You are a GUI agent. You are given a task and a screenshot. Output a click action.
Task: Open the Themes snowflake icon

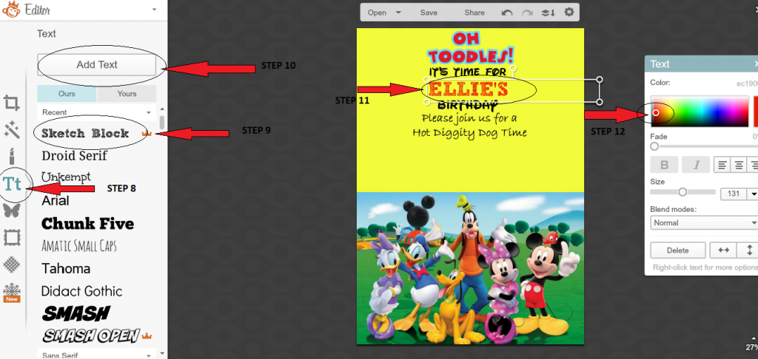pyautogui.click(x=12, y=293)
